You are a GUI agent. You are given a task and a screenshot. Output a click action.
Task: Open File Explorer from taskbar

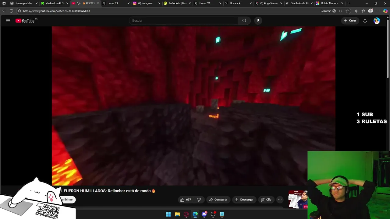point(177,214)
